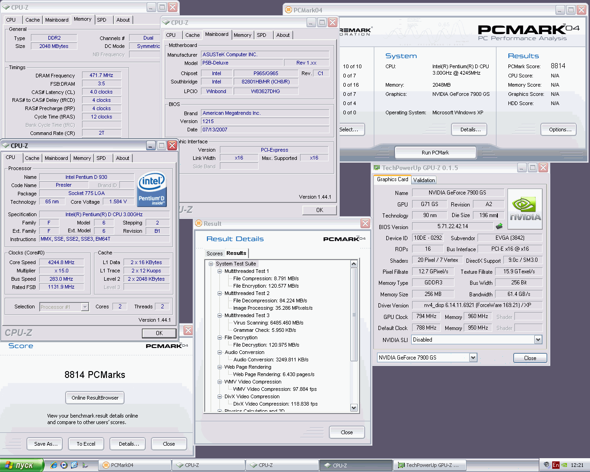Collapse the File Decryption node
This screenshot has width=590, height=472.
point(220,337)
